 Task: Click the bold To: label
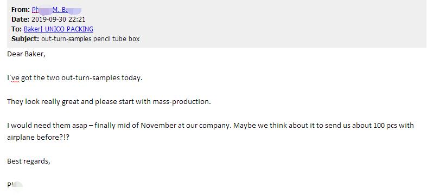click(17, 29)
